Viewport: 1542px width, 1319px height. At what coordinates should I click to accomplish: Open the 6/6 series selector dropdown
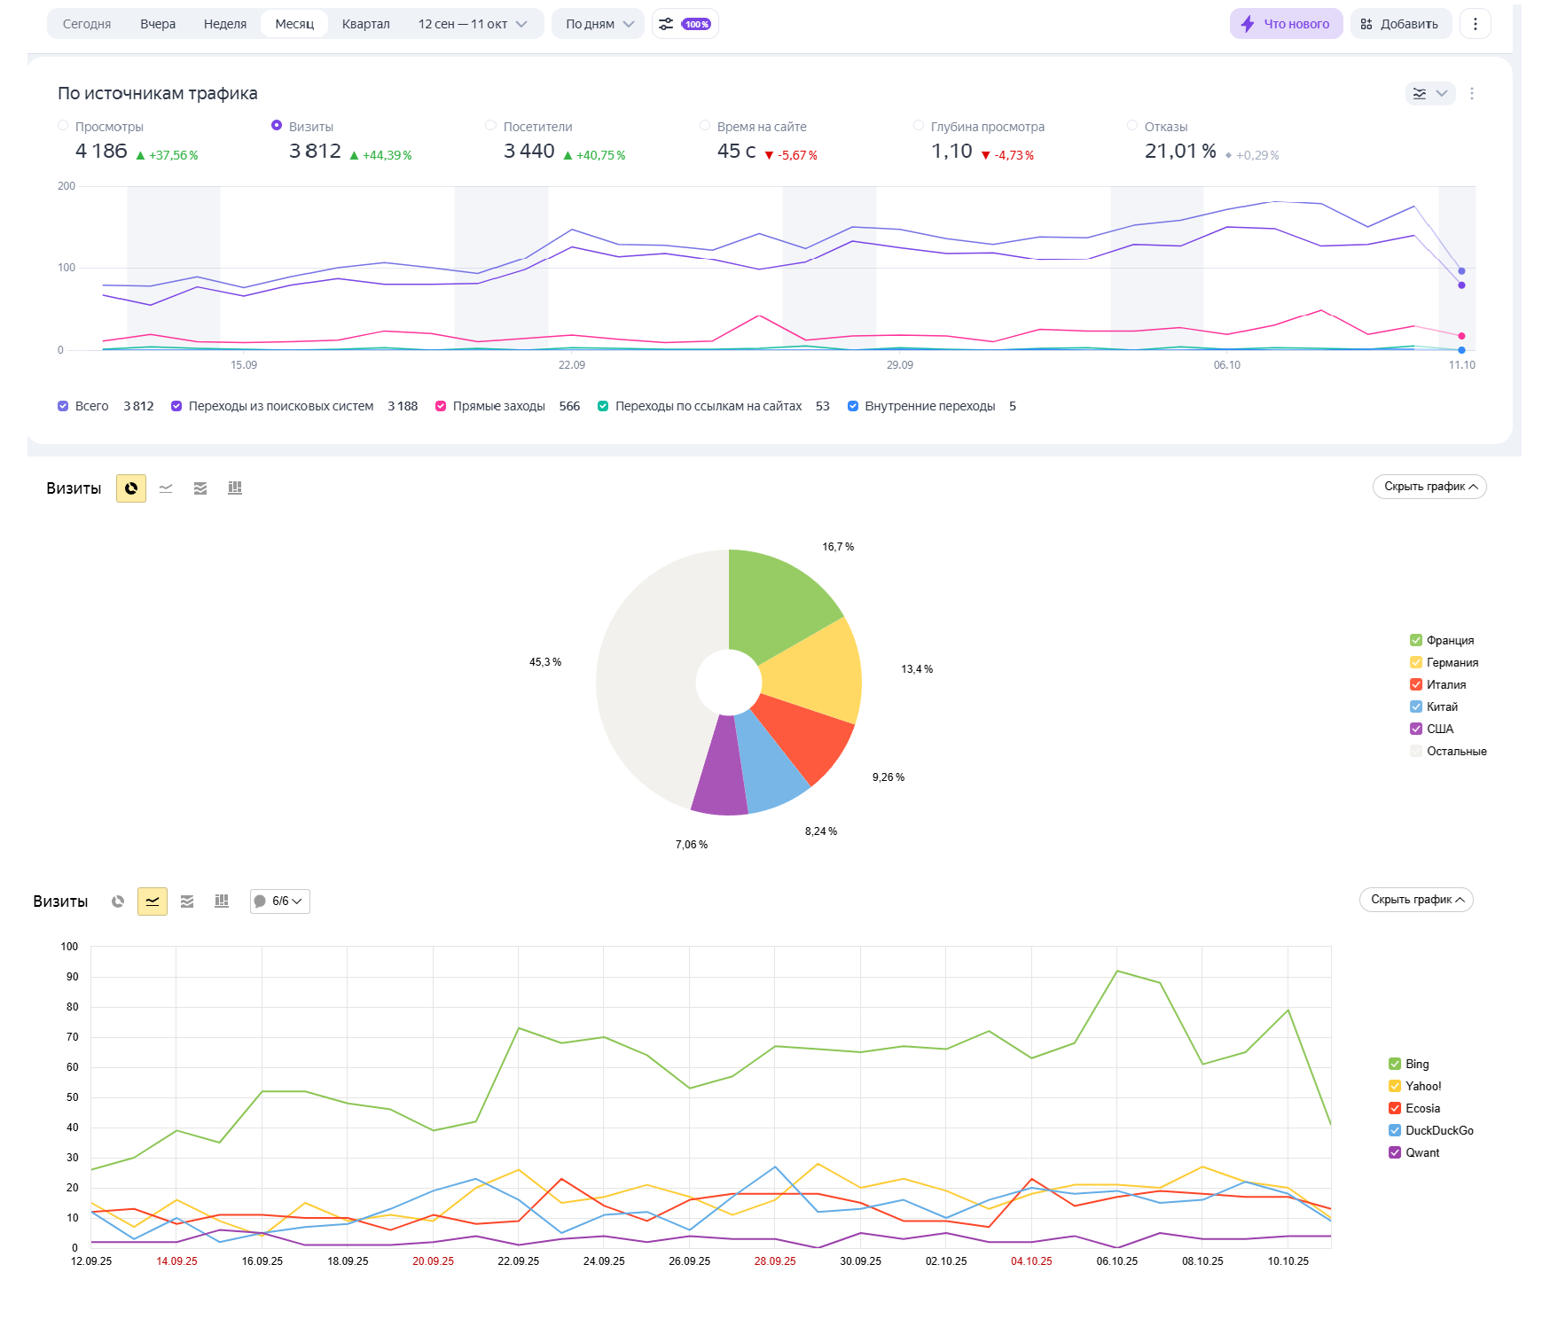pos(280,901)
